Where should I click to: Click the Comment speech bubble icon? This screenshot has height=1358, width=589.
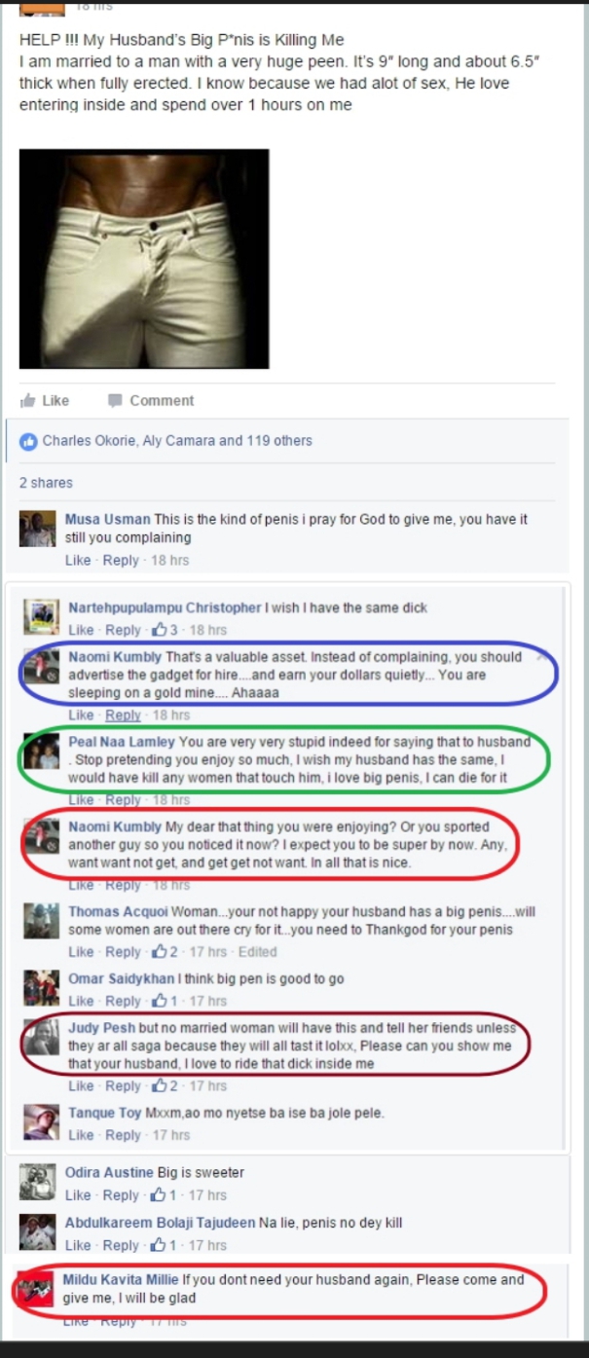coord(115,400)
